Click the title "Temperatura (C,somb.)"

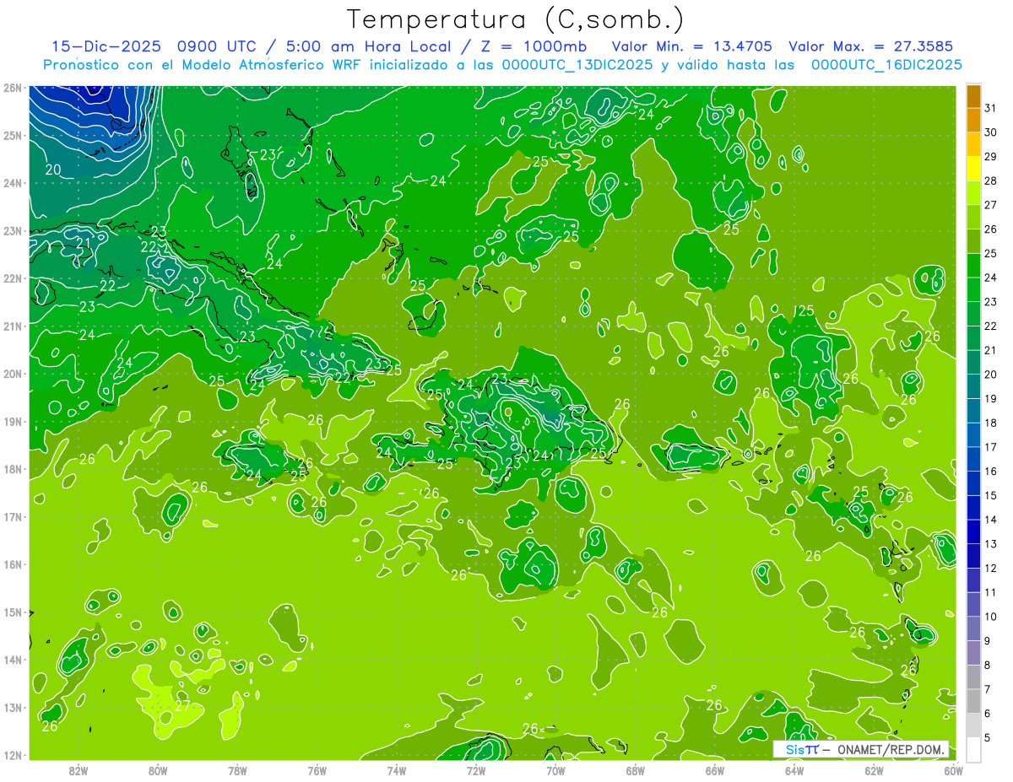(516, 19)
